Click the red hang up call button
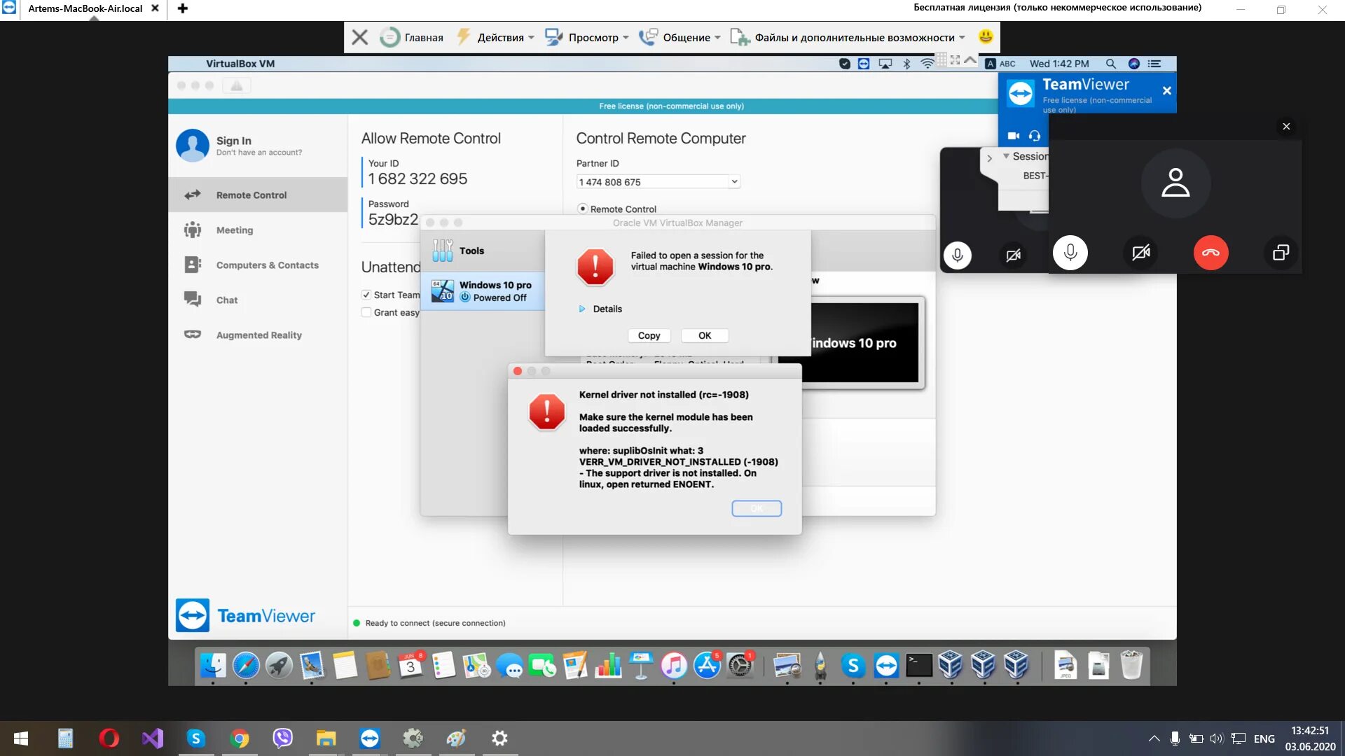The width and height of the screenshot is (1345, 756). tap(1210, 253)
